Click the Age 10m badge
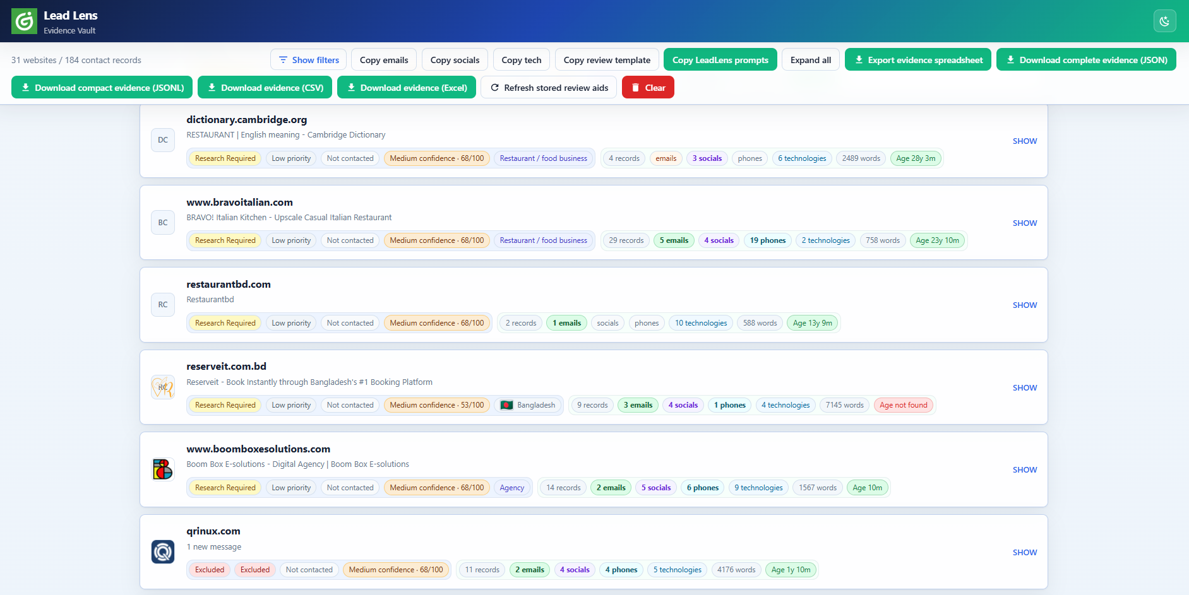This screenshot has height=595, width=1189. 868,488
